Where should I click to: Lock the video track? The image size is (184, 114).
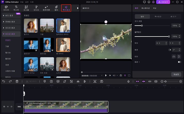coord(4,106)
